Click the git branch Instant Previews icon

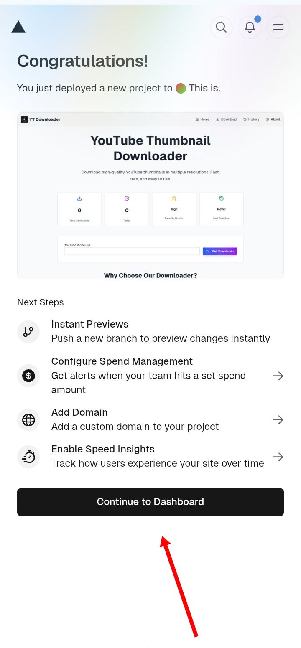tap(28, 332)
